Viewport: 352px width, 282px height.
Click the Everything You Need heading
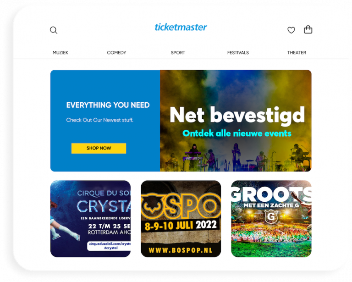108,105
